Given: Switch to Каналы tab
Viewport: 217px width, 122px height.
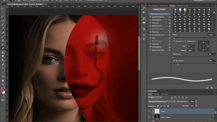Looking at the screenshot, I should pos(157,94).
